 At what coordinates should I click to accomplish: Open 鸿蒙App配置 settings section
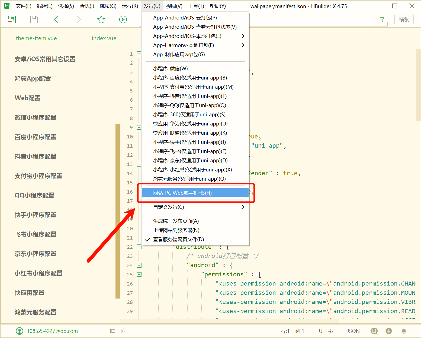(x=33, y=79)
